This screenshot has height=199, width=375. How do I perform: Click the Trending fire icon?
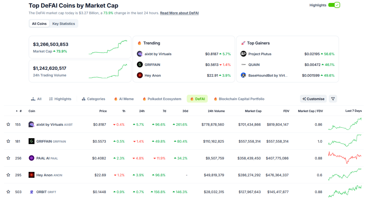click(140, 43)
